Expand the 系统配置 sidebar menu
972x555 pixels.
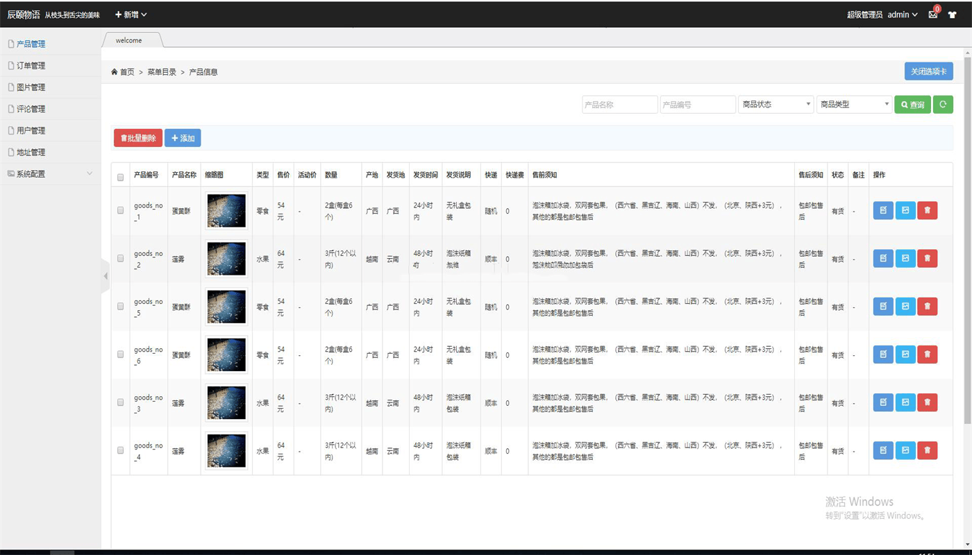50,174
